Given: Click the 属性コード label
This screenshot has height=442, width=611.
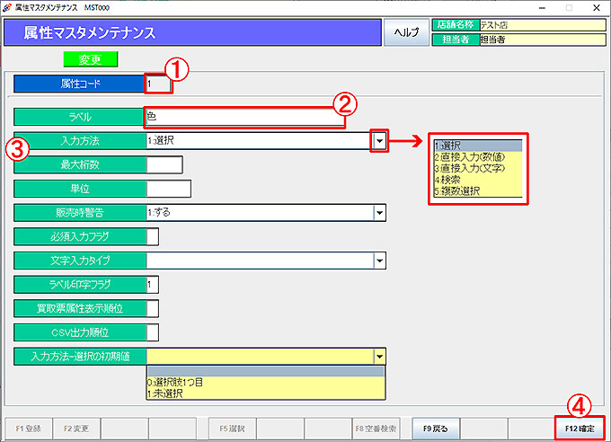Looking at the screenshot, I should click(x=79, y=84).
